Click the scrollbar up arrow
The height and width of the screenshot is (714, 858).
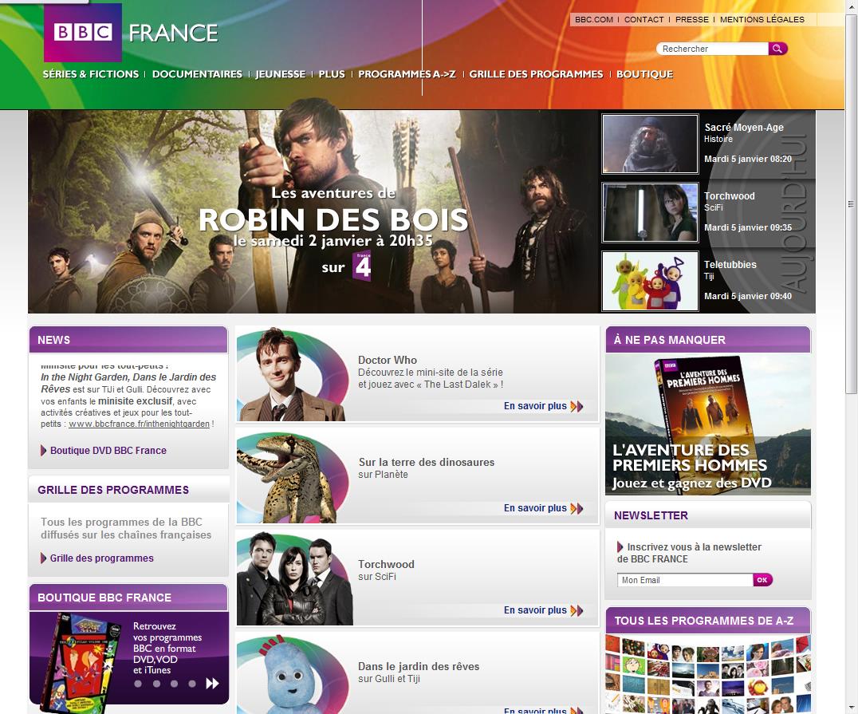[851, 6]
